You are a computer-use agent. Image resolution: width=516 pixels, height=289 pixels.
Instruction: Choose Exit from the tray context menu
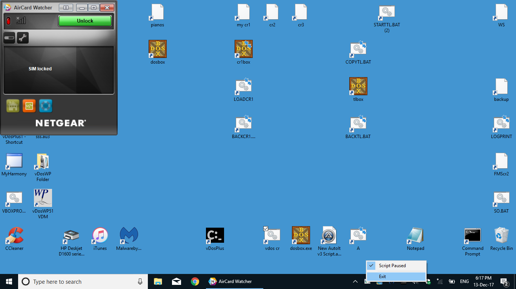396,277
